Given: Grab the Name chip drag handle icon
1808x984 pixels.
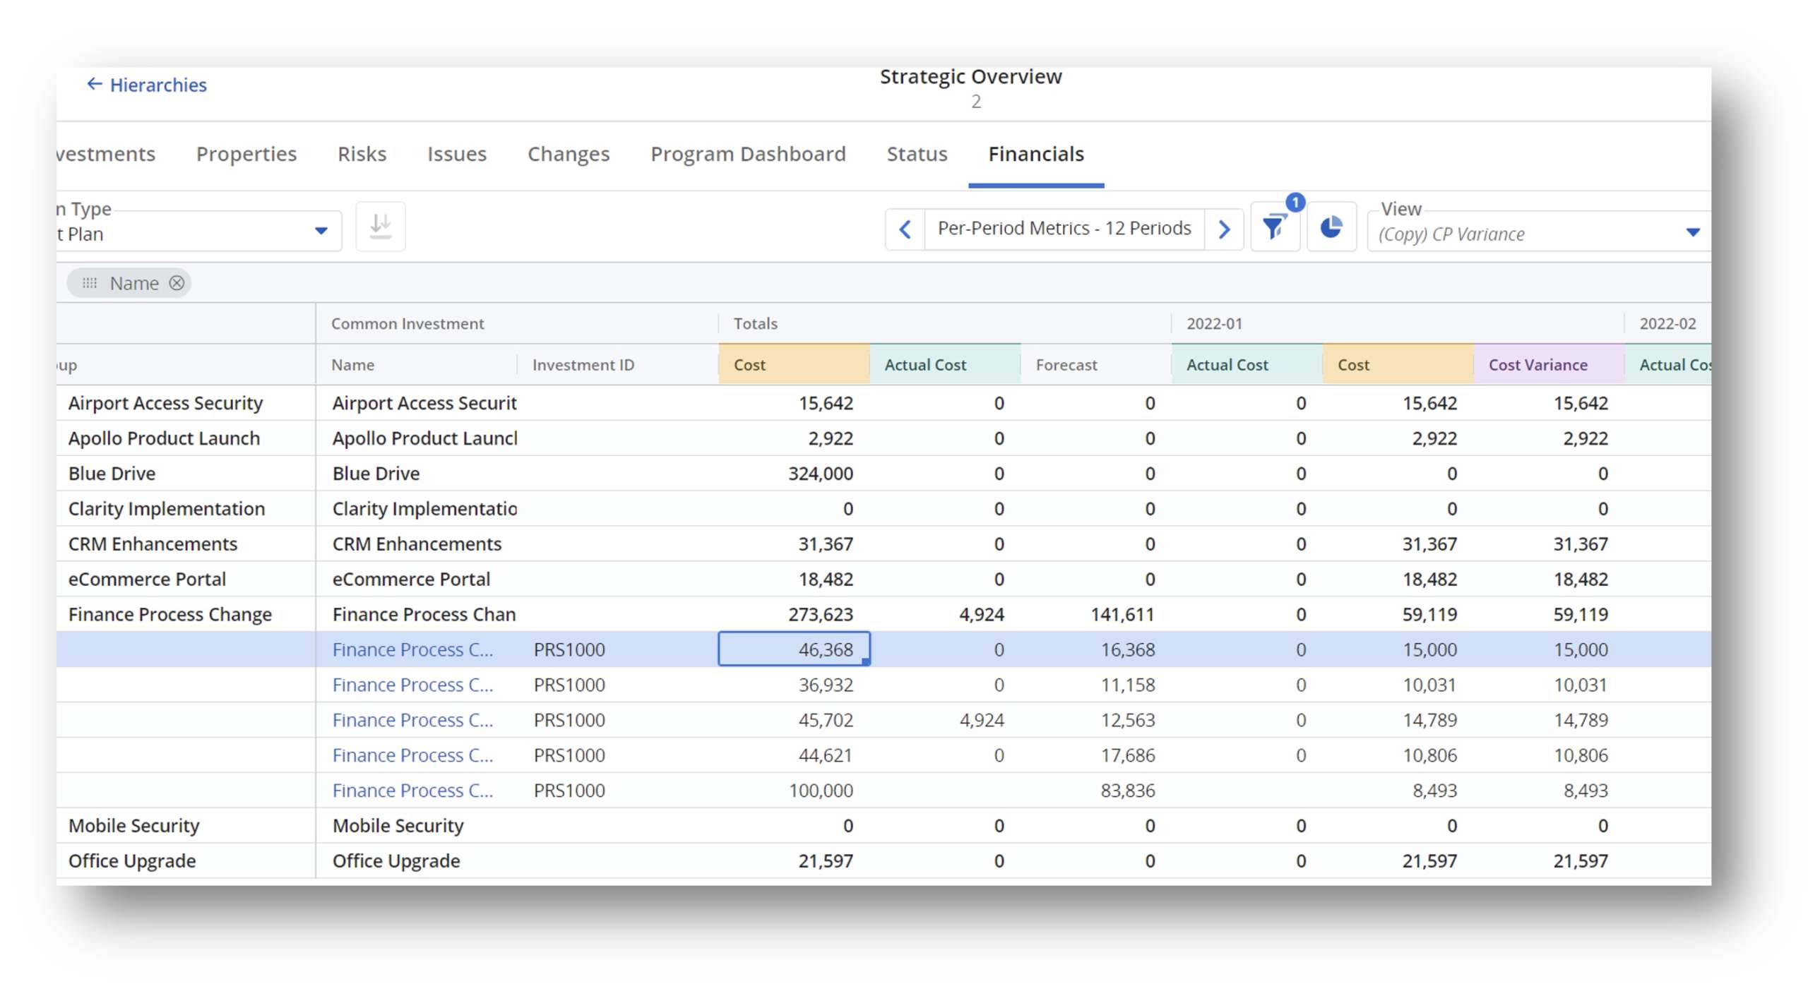Looking at the screenshot, I should pyautogui.click(x=90, y=283).
